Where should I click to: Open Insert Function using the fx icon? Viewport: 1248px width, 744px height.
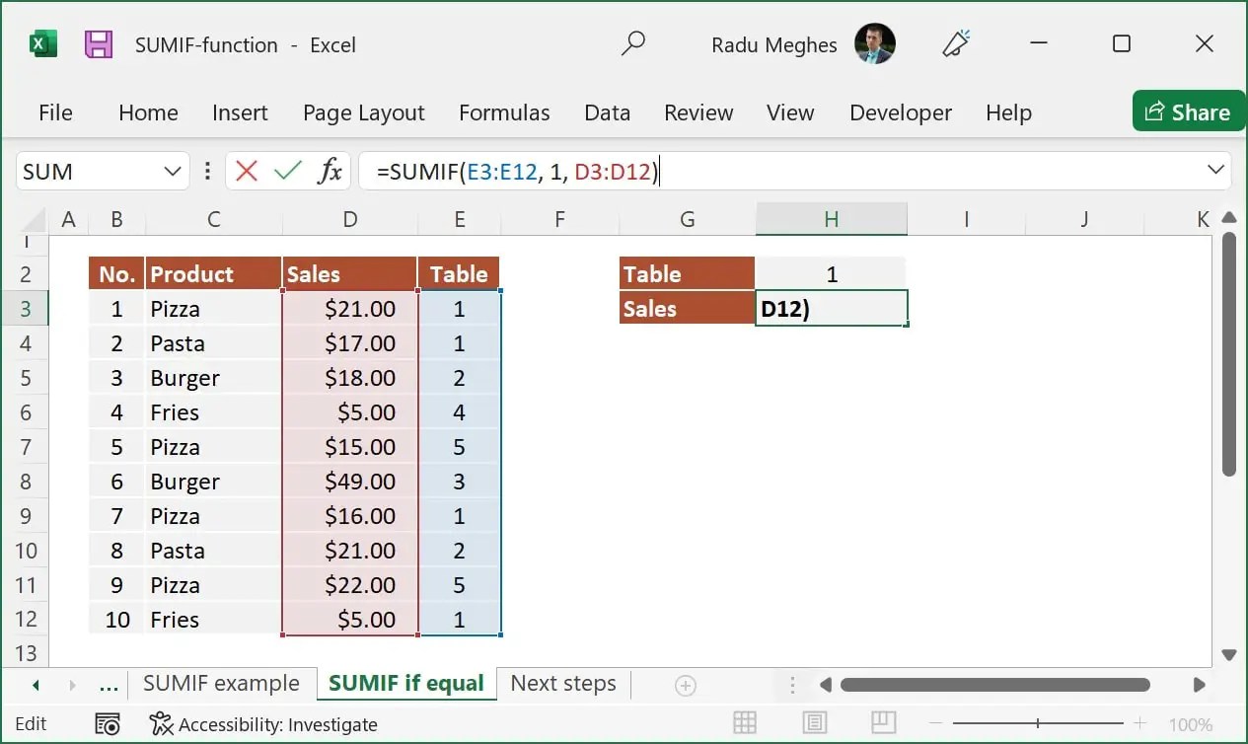[329, 170]
